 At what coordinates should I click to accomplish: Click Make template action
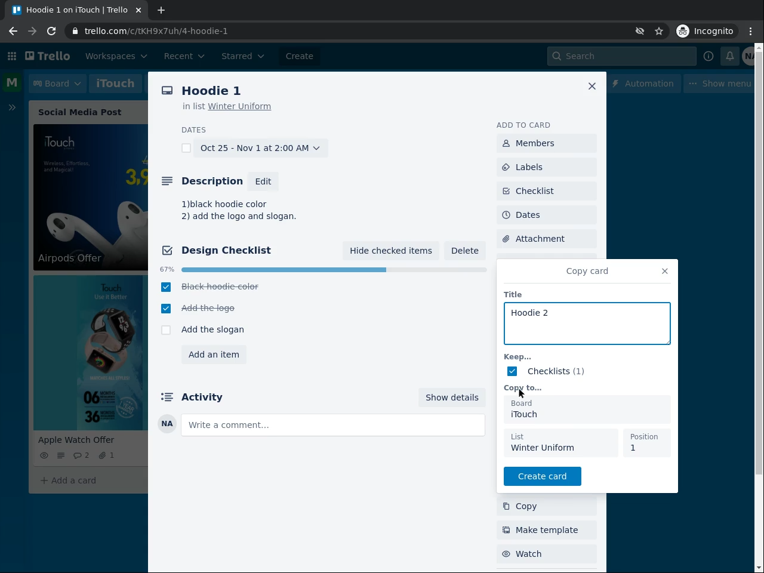pos(547,530)
